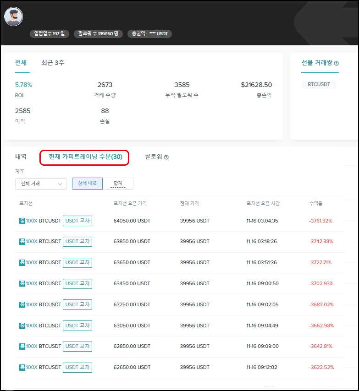The height and width of the screenshot is (391, 359).
Task: Click the -3702.93% return value
Action: pos(321,283)
